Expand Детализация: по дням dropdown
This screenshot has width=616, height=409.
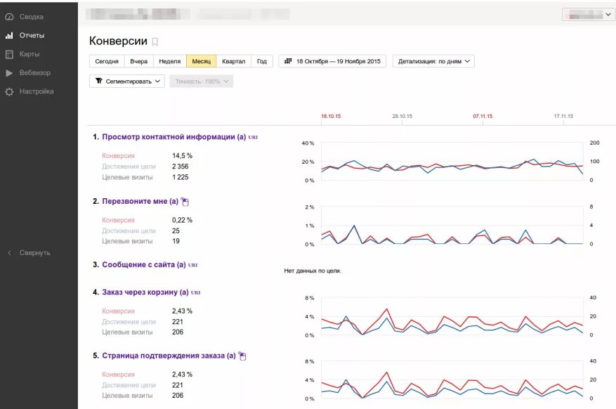click(433, 61)
